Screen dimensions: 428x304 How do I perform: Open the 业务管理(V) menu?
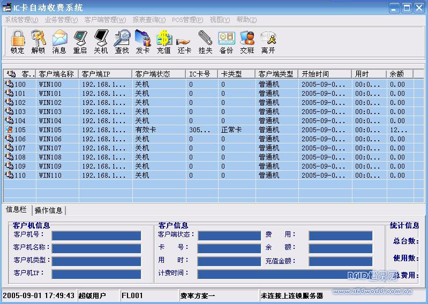61,20
